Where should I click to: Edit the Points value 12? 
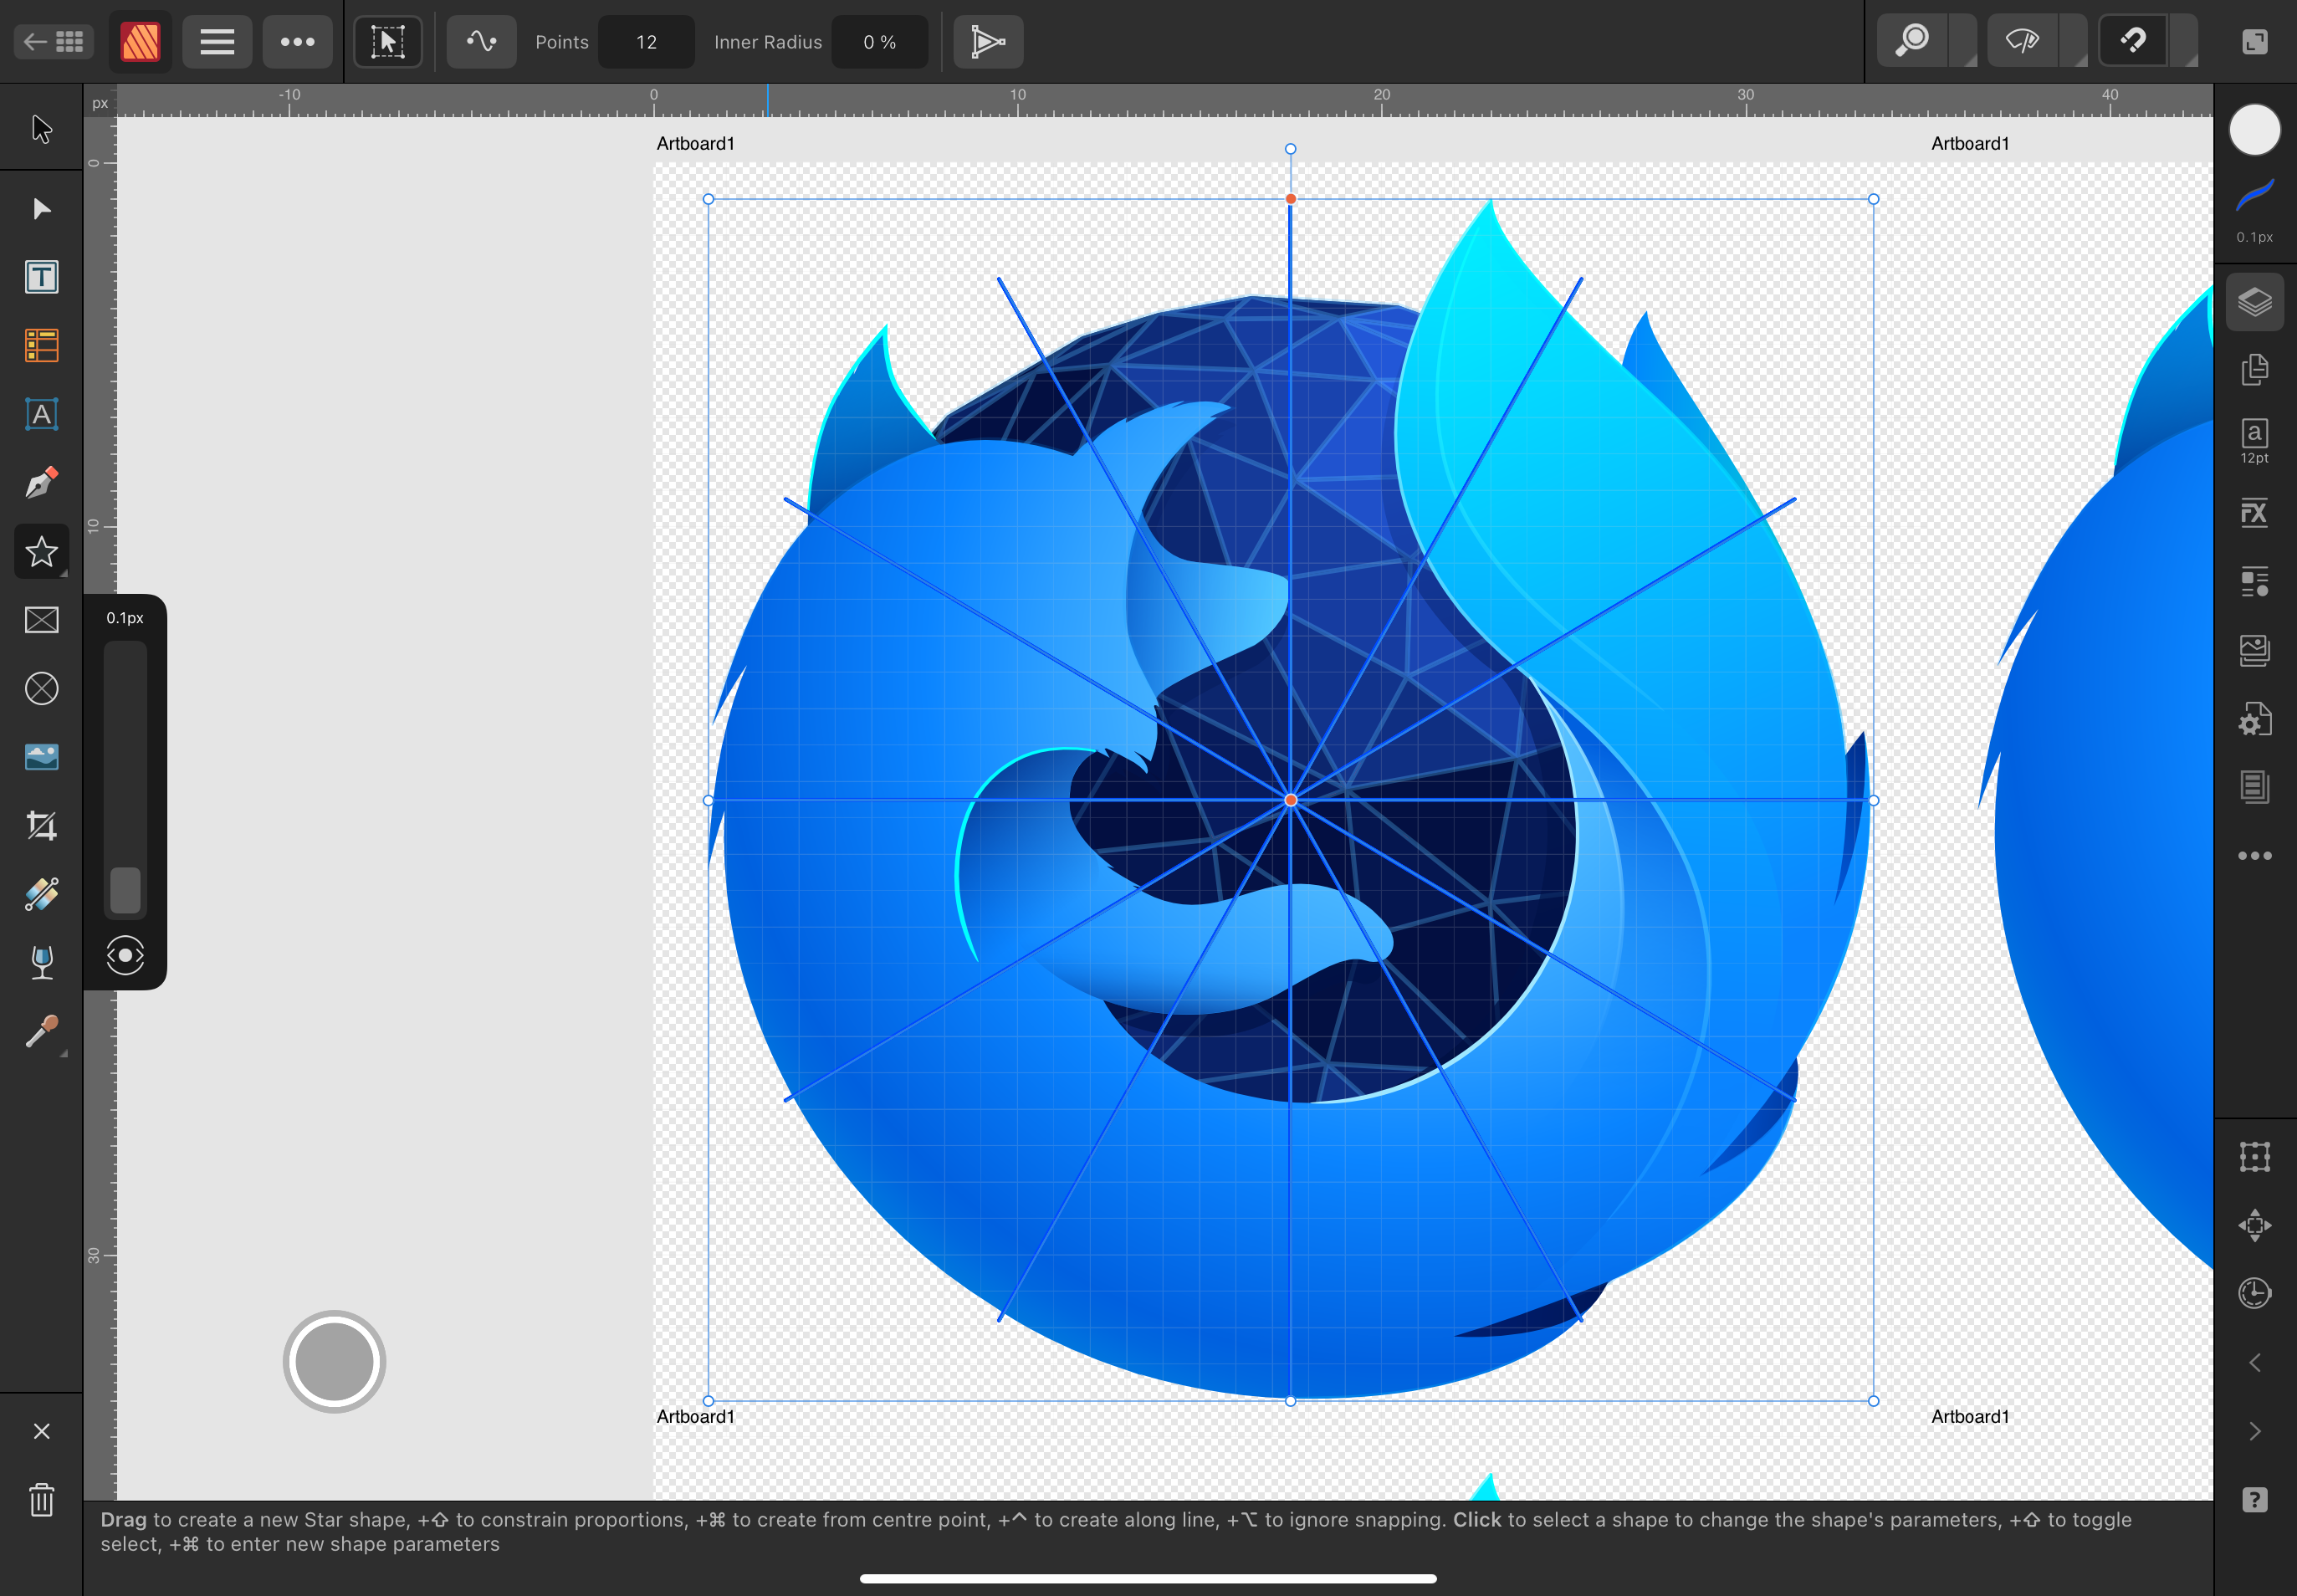click(646, 42)
